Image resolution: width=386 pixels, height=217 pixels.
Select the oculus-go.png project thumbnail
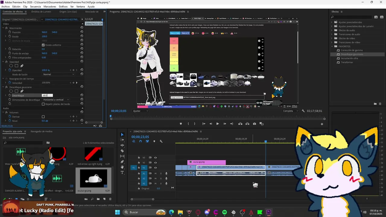coord(93,178)
